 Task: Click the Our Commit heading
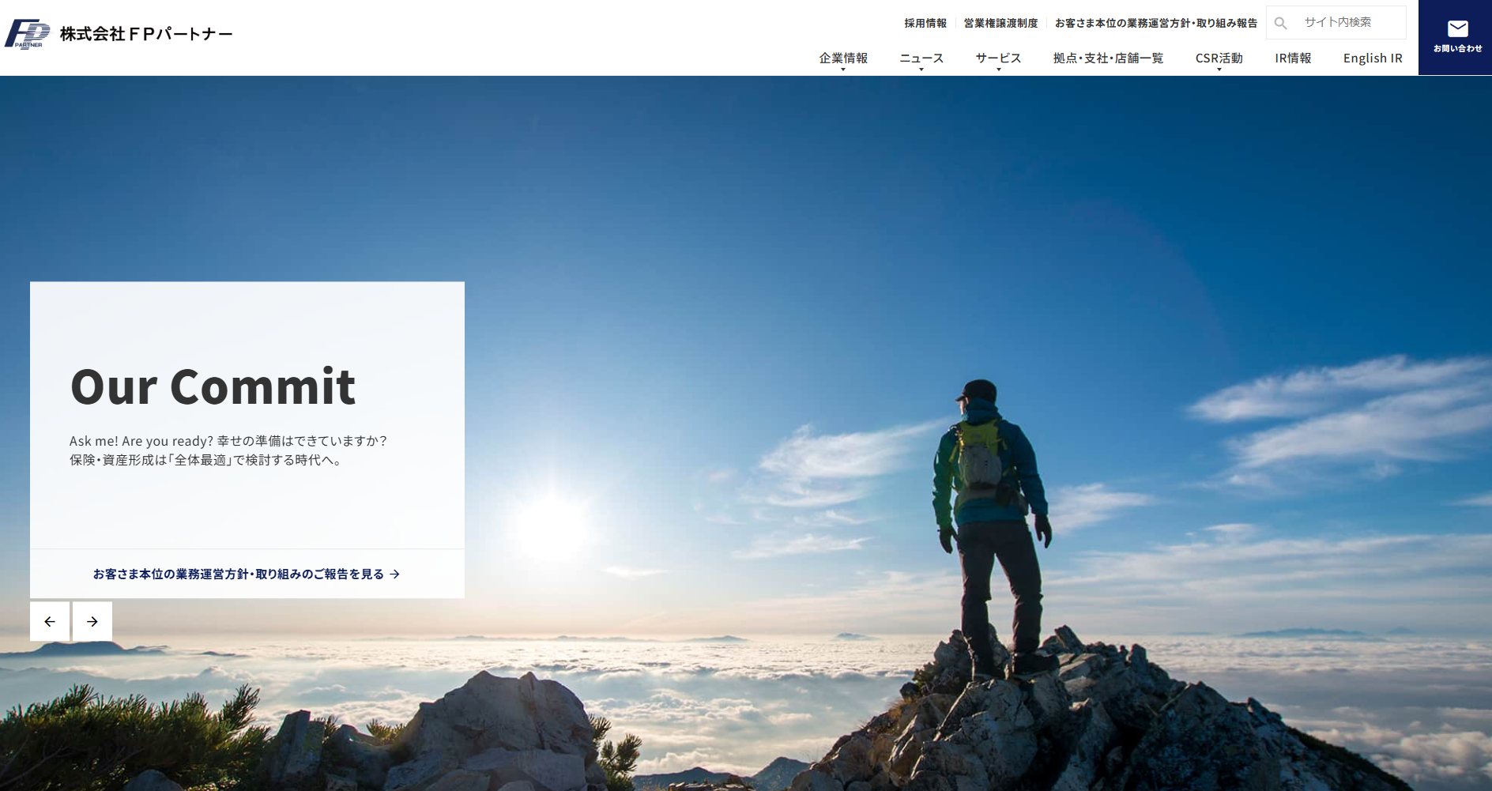[213, 386]
